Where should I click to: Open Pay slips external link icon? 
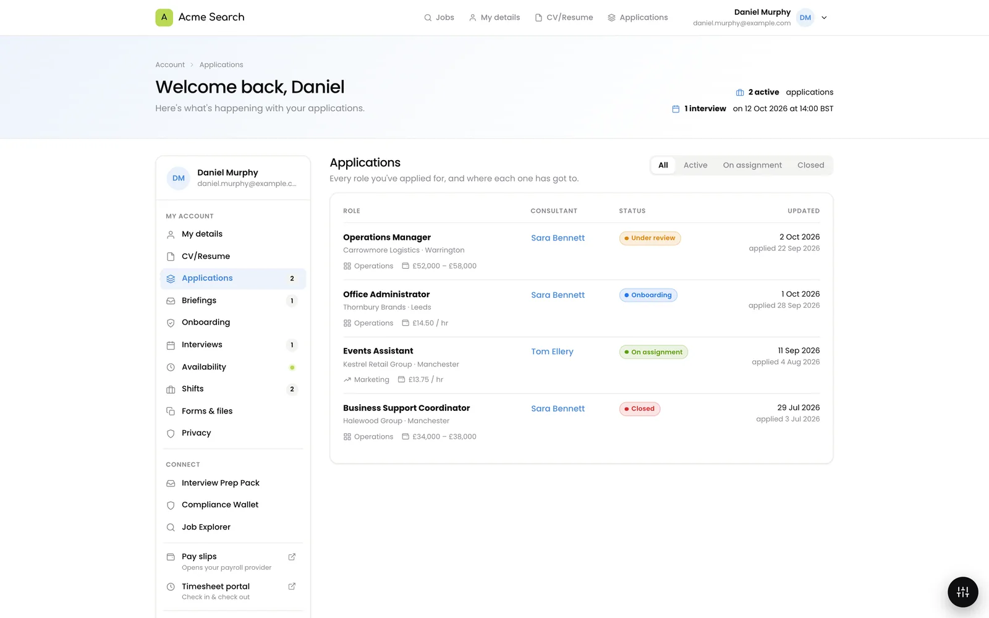292,557
